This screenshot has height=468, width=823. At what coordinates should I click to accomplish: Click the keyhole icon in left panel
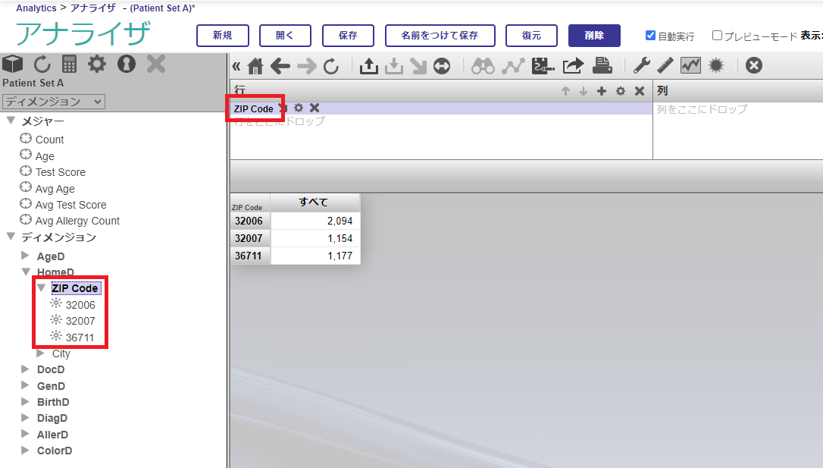click(127, 64)
